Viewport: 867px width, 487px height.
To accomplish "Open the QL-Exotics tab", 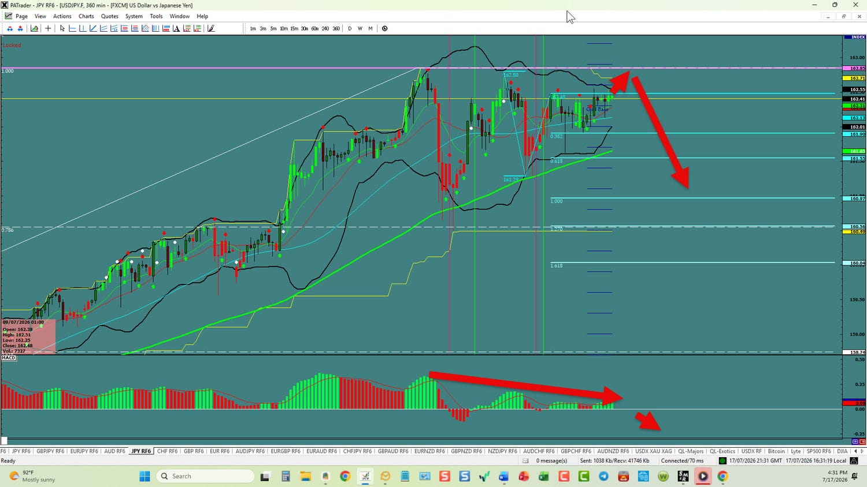I will point(722,451).
